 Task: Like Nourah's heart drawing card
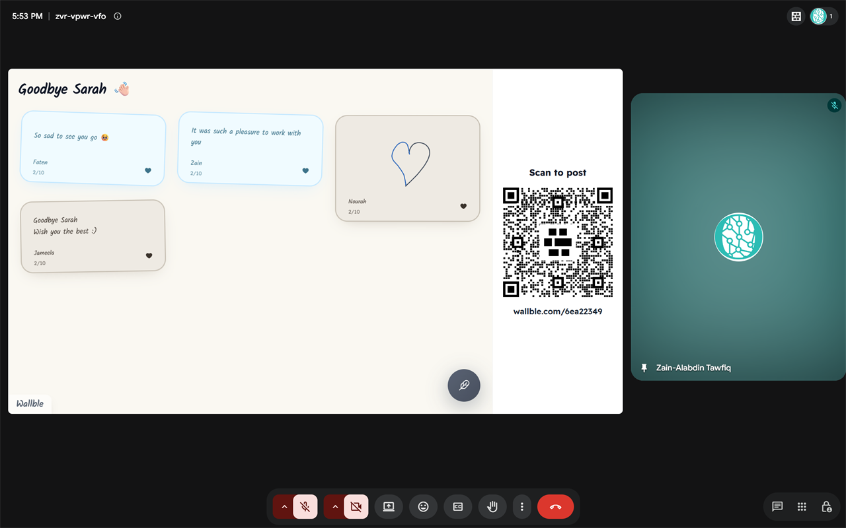pyautogui.click(x=463, y=206)
